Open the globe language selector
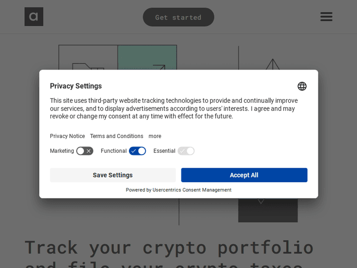 (x=302, y=86)
